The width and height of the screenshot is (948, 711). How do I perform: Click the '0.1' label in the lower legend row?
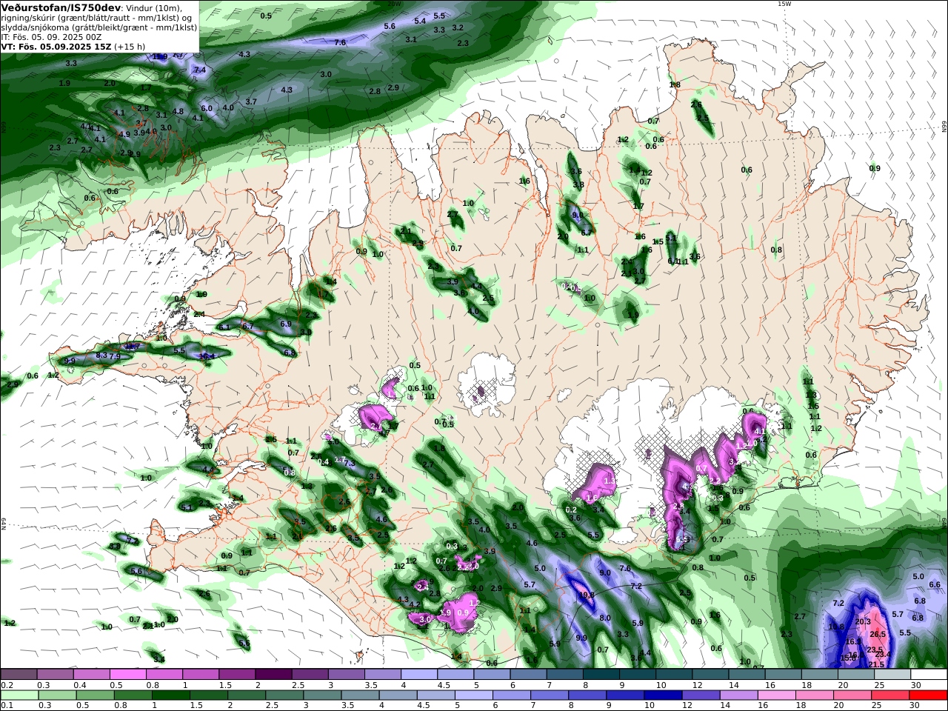click(6, 706)
